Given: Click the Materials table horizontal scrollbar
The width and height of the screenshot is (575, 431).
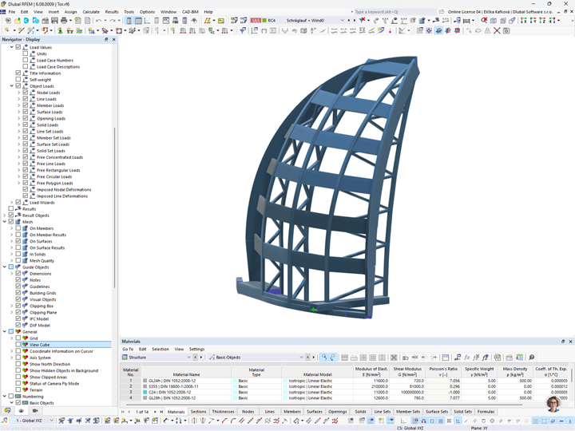Looking at the screenshot, I should [x=324, y=405].
